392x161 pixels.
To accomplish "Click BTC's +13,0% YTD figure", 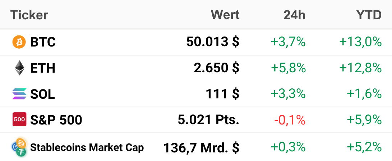I will [x=360, y=42].
